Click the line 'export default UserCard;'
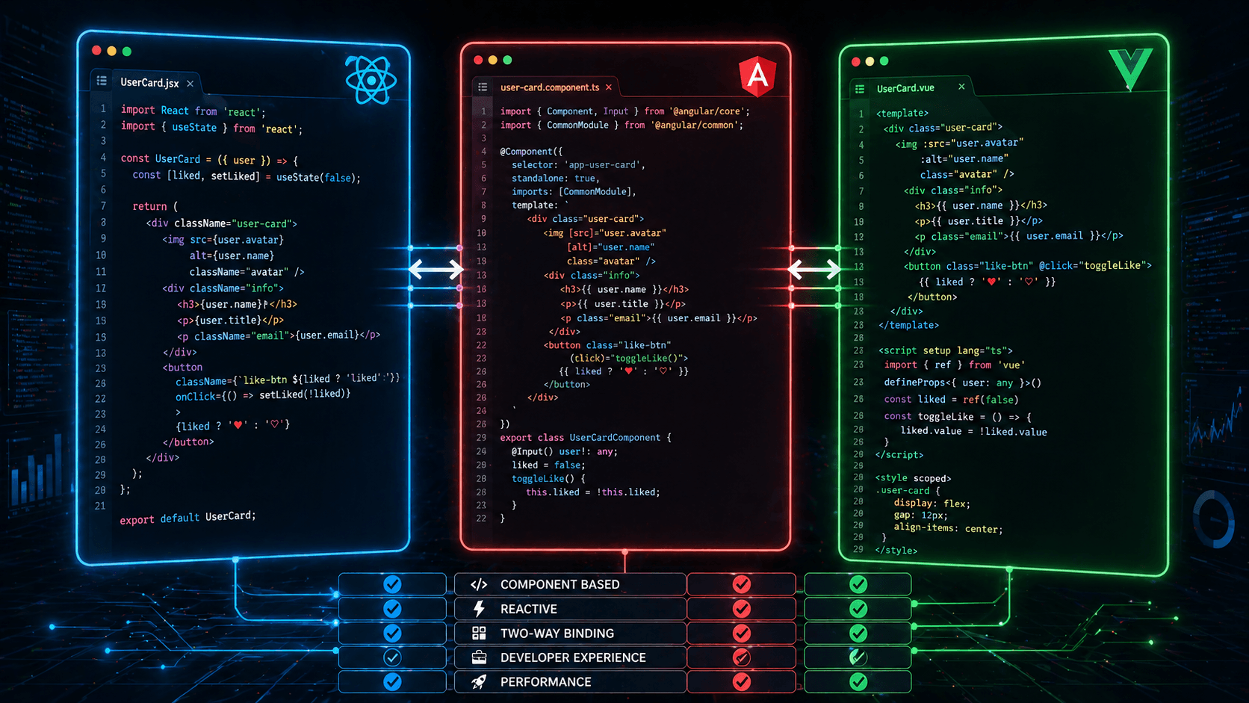Viewport: 1249px width, 703px height. pyautogui.click(x=187, y=517)
